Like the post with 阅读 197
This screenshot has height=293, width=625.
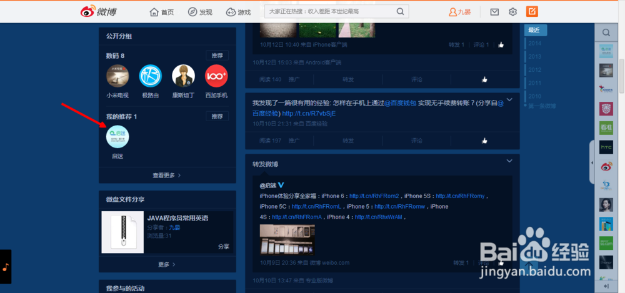pyautogui.click(x=485, y=141)
